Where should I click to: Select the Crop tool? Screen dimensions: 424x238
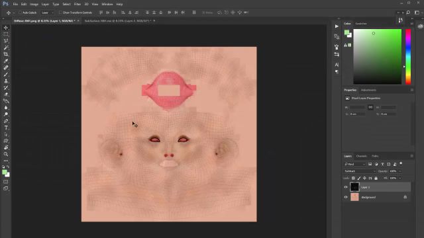pyautogui.click(x=6, y=54)
